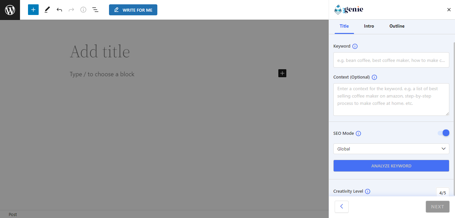Select the pencil Tools icon
Screen dimensions: 455x218
(47, 10)
